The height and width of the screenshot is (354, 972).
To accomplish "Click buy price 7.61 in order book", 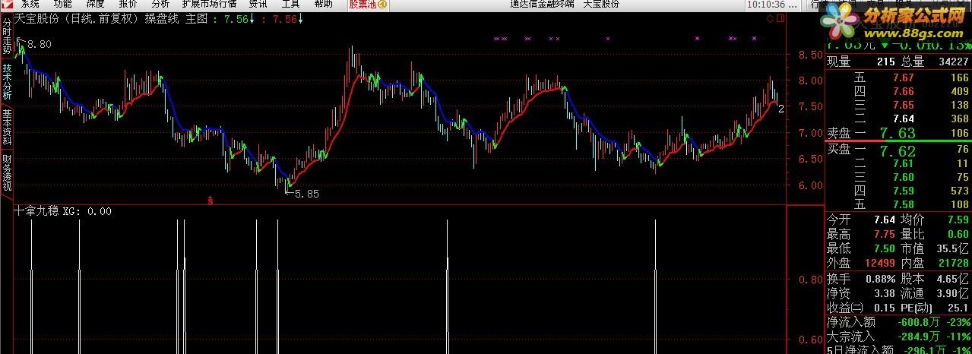I will (x=904, y=164).
